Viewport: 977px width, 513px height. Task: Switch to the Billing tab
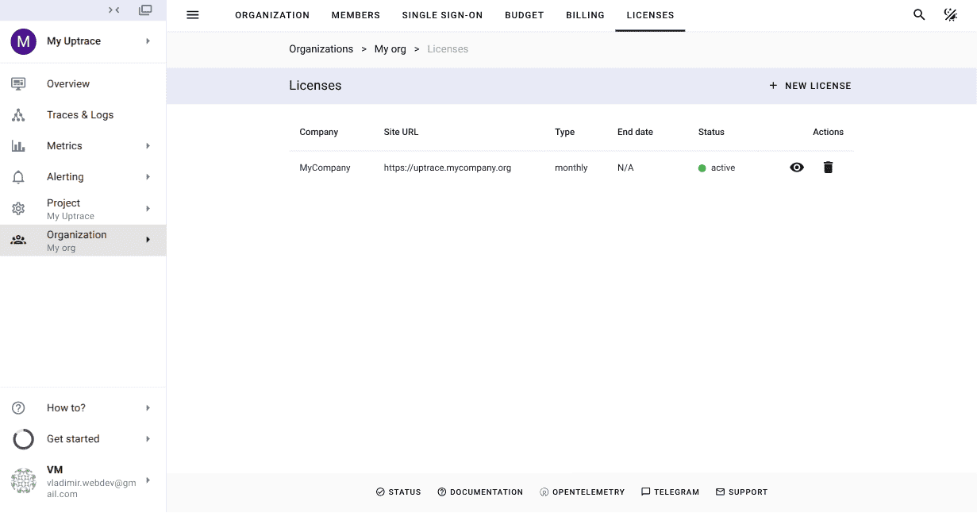(x=585, y=15)
